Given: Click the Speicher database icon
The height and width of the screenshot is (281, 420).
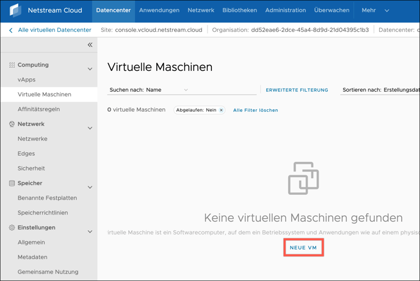Looking at the screenshot, I should pyautogui.click(x=12, y=183).
